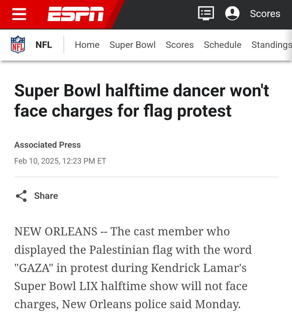Open the Standings tab
This screenshot has height=319, width=292.
pyautogui.click(x=272, y=45)
